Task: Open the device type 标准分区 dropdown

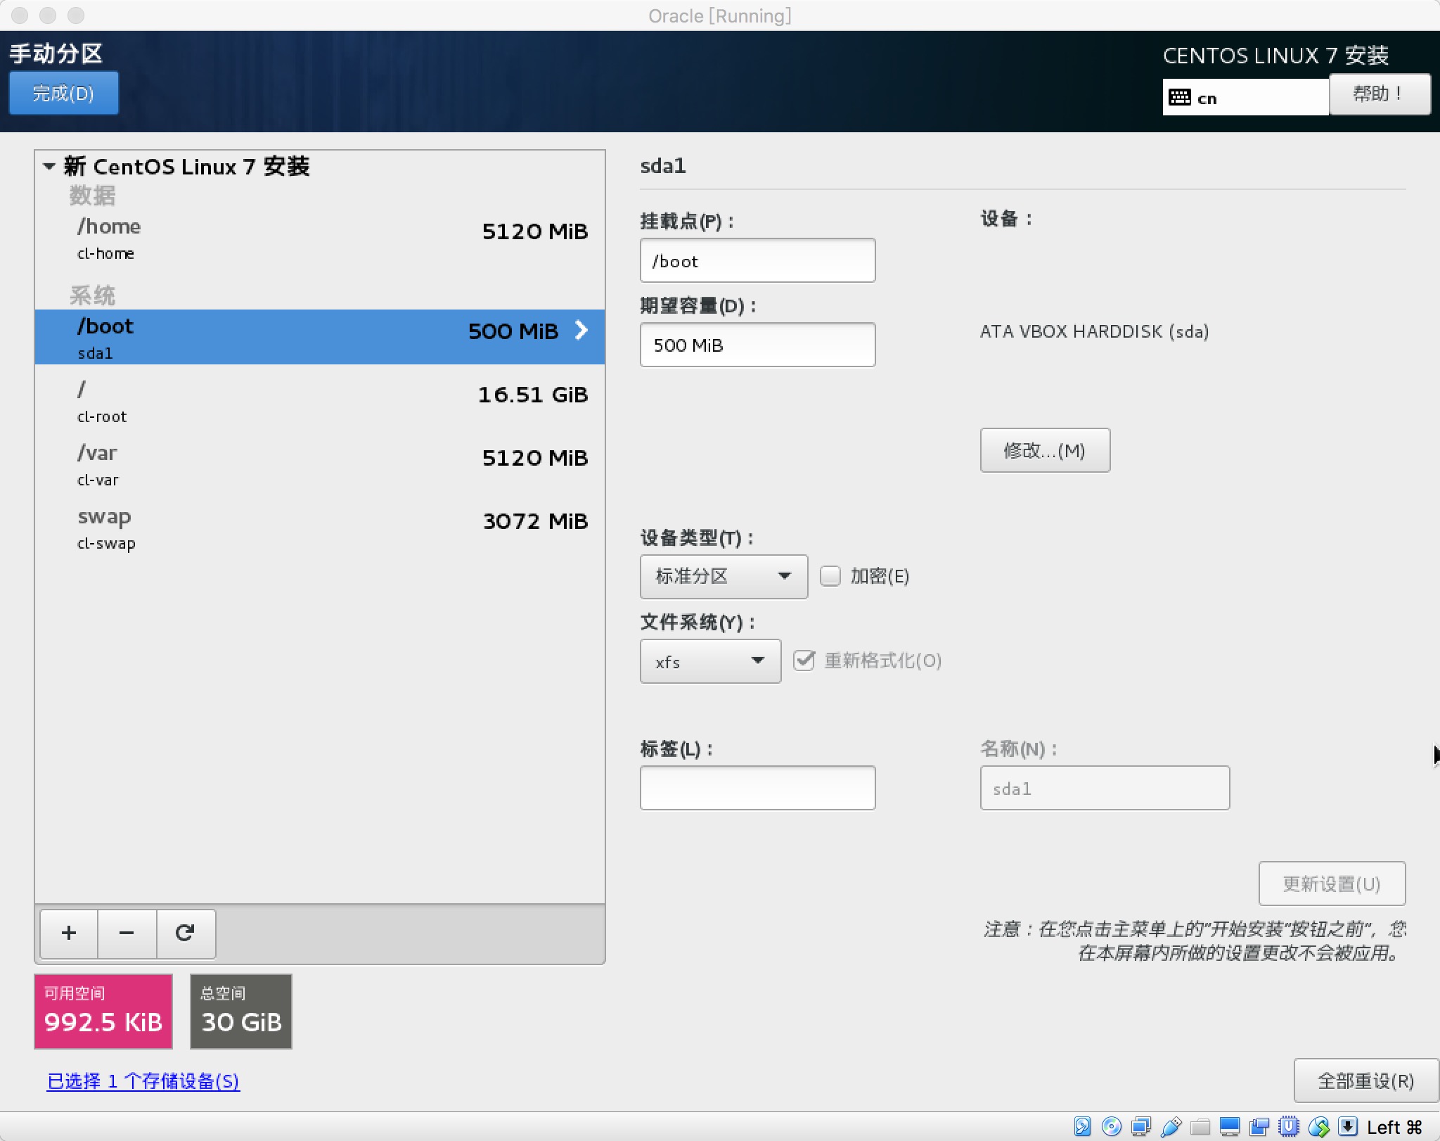Action: pos(724,577)
